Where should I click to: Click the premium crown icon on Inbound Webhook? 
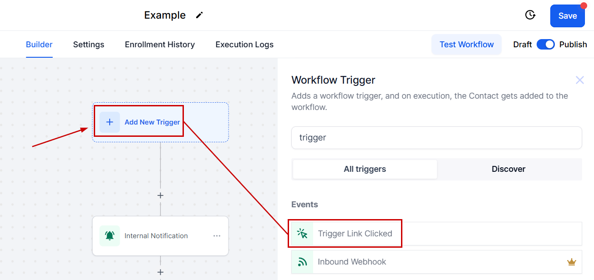click(x=571, y=262)
